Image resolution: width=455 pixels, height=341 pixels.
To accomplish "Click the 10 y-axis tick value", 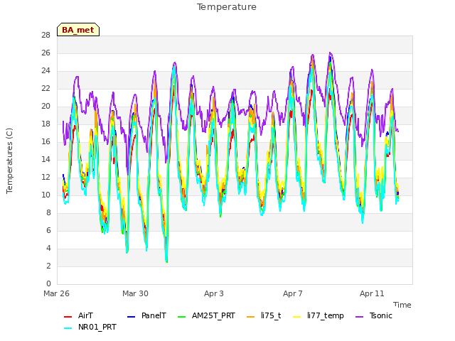I will click(x=46, y=195).
